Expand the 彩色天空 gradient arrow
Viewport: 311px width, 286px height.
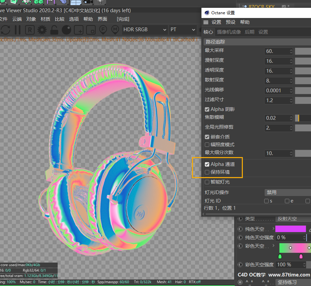coord(273,246)
